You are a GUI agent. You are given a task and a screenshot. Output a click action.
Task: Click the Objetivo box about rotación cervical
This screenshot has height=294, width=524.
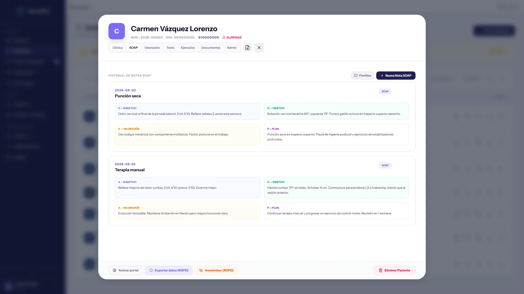(x=337, y=111)
